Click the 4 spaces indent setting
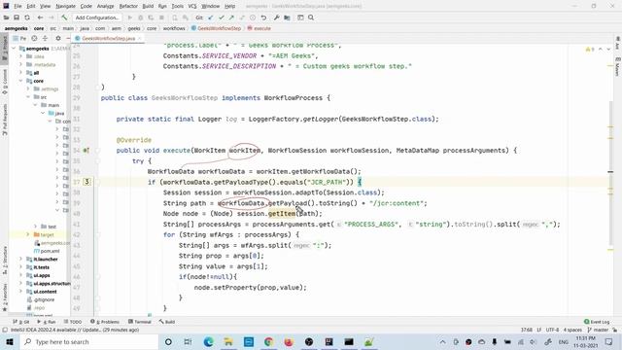 pos(572,330)
